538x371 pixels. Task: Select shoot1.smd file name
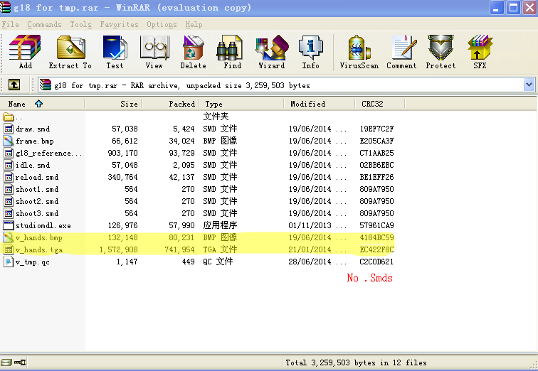pyautogui.click(x=37, y=189)
